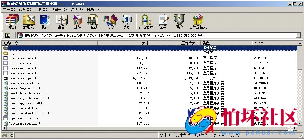Click CRC32 value 6A570D74
Viewport: 304px width, 139px height.
click(261, 83)
